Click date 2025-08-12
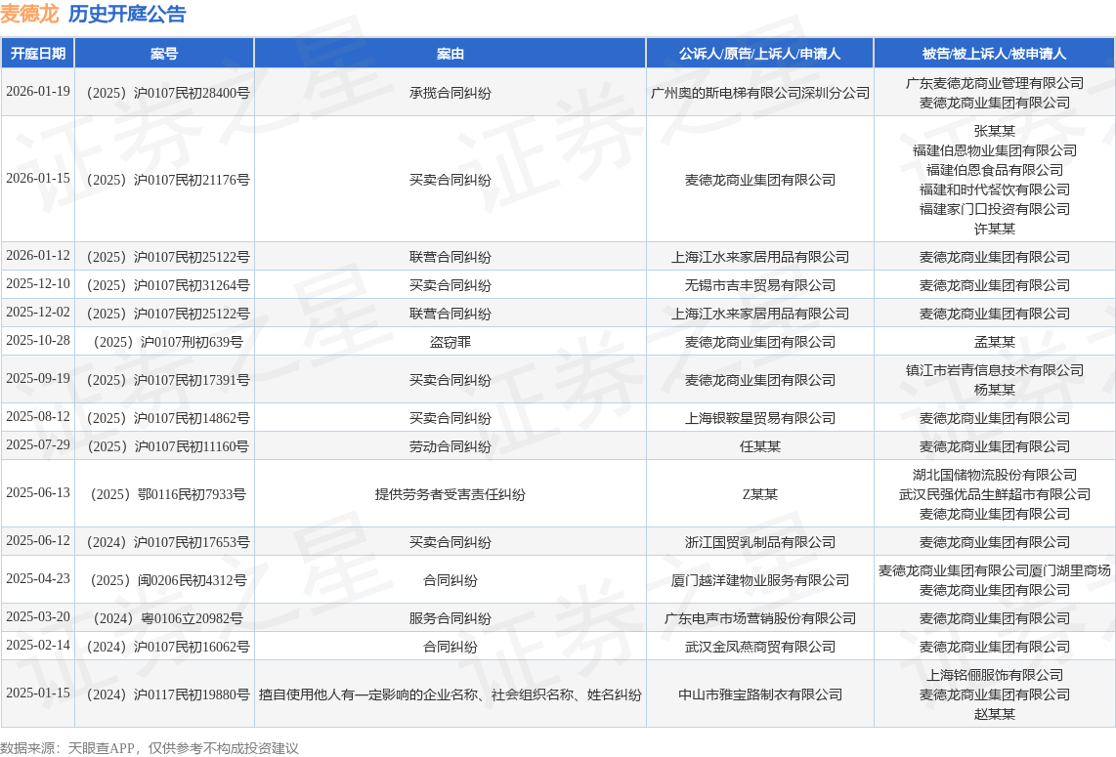 (x=38, y=416)
